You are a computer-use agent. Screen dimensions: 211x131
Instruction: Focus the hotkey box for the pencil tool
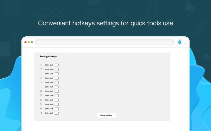tap(57, 65)
